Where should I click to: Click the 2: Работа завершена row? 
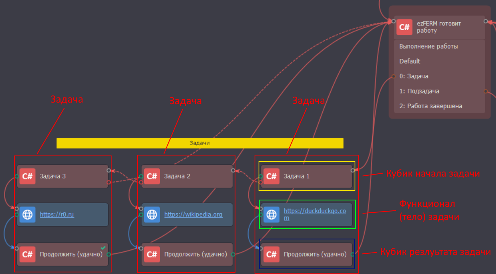point(439,106)
